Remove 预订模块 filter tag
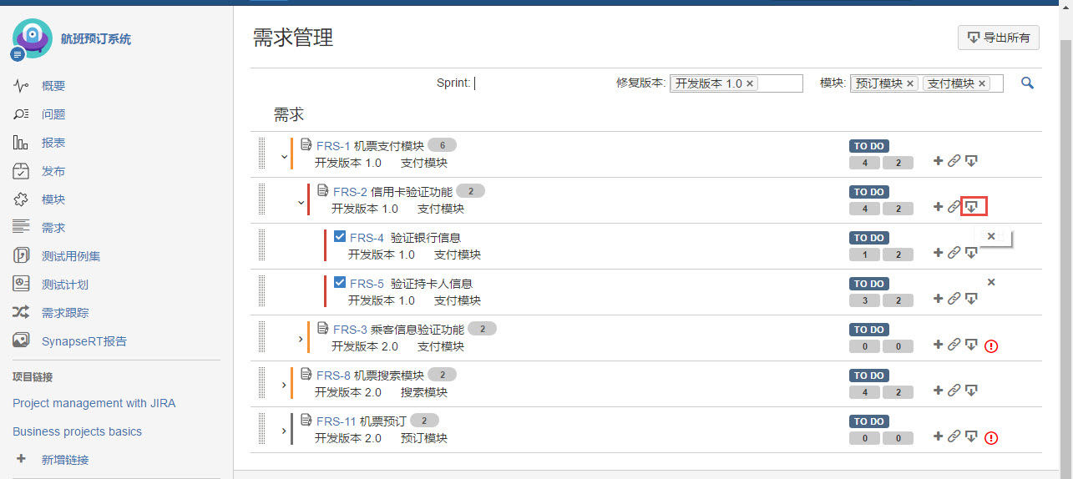 tap(910, 83)
